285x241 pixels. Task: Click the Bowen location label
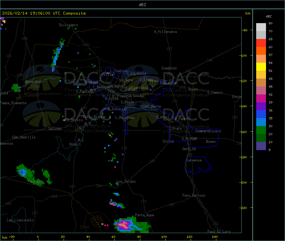click(x=211, y=142)
